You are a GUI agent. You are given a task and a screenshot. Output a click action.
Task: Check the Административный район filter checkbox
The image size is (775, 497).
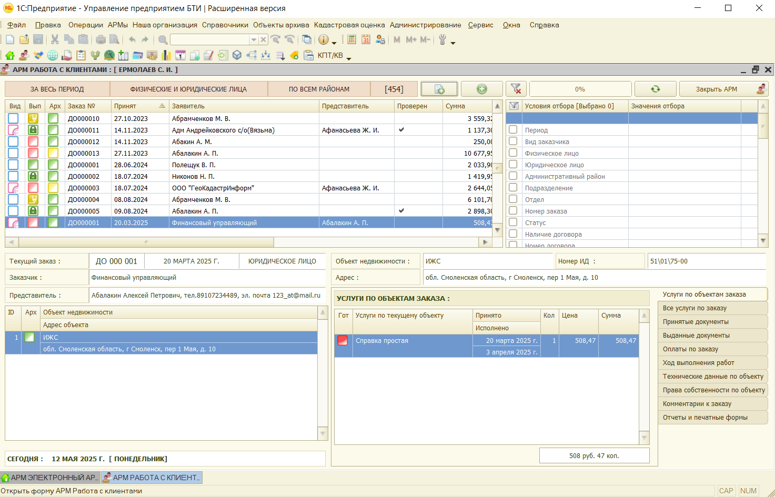[513, 176]
